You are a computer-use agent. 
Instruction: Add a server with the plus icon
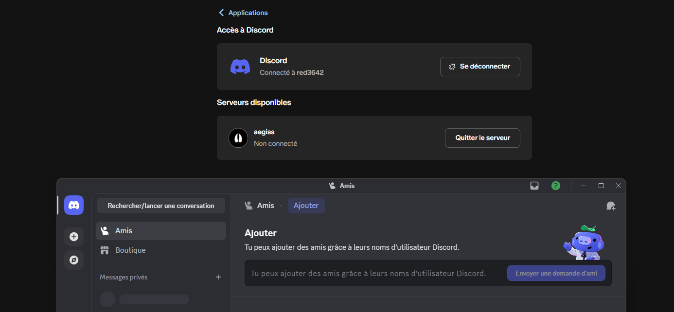[x=74, y=237]
